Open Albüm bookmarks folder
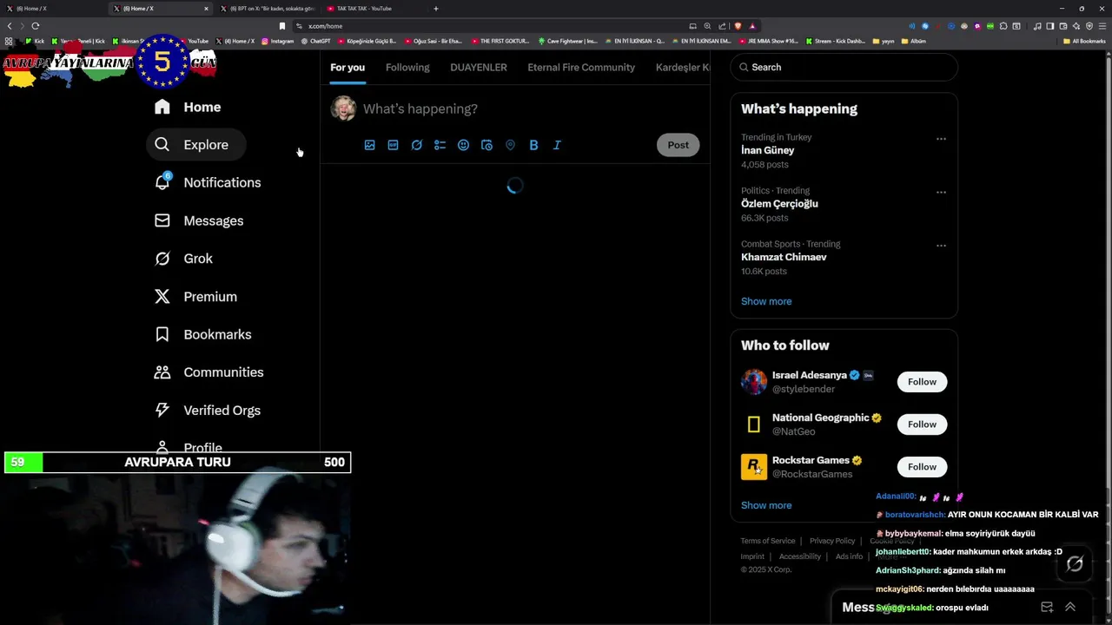This screenshot has width=1112, height=625. pos(914,41)
